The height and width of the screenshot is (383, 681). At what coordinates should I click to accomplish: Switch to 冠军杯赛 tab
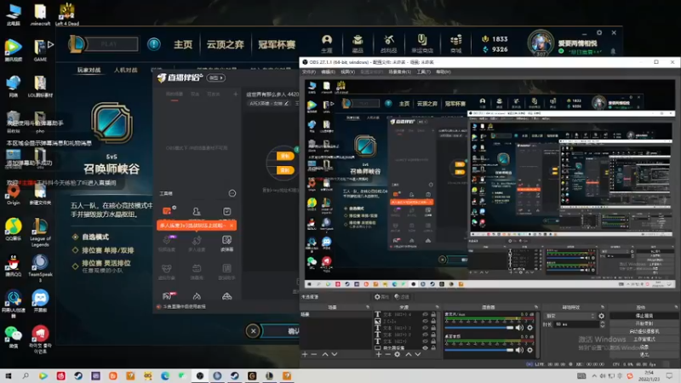pyautogui.click(x=277, y=44)
